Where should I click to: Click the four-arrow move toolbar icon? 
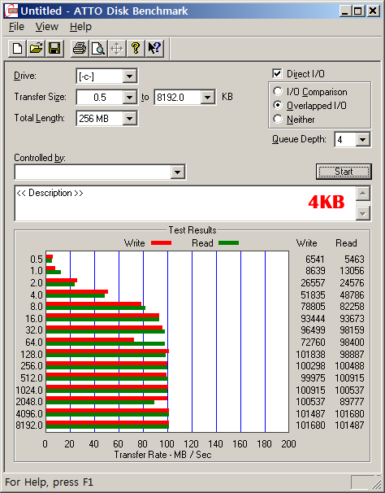tap(117, 49)
